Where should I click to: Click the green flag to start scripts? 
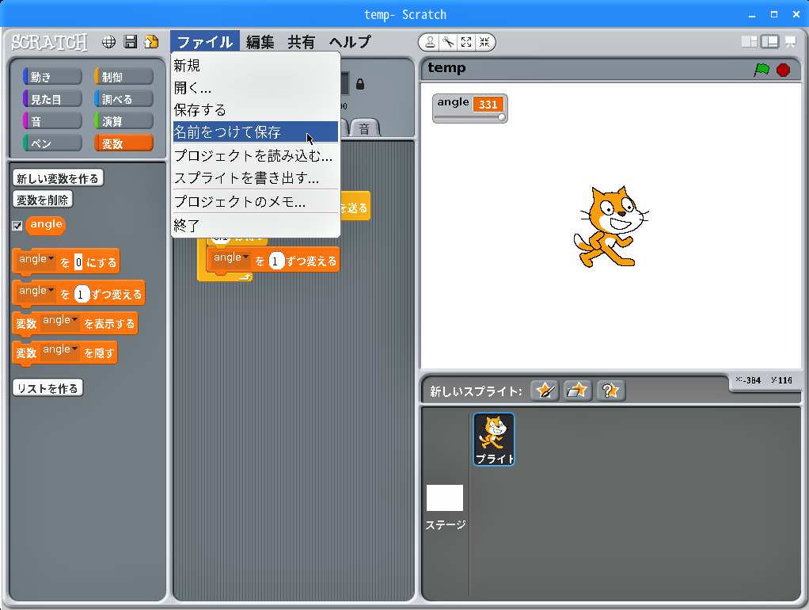tap(762, 70)
